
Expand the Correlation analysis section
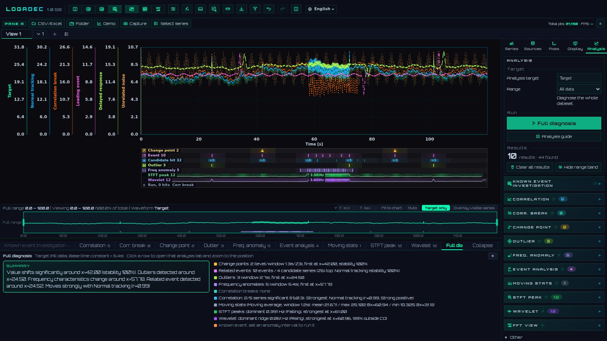554,199
